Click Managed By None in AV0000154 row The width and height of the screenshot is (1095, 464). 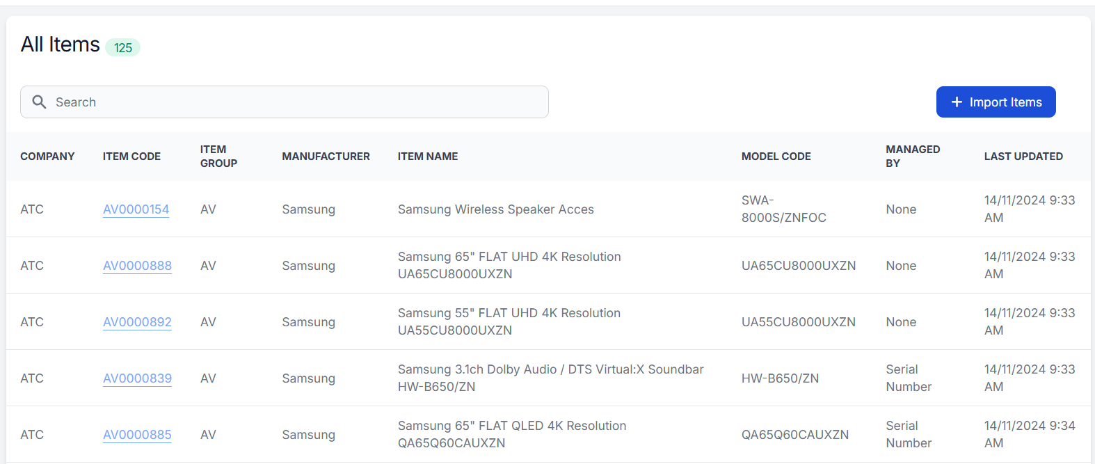pos(901,209)
